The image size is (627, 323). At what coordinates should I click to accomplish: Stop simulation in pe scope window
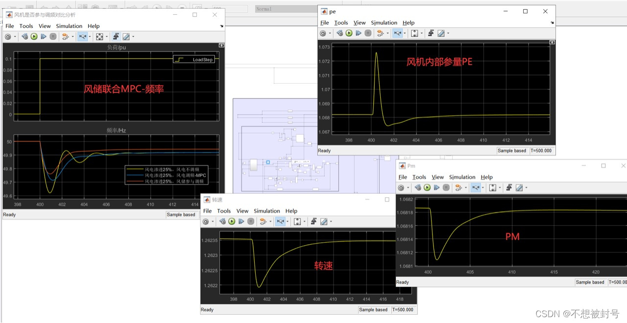click(368, 33)
